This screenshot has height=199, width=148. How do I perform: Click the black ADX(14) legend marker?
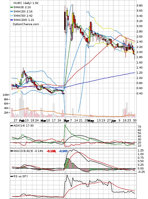(12, 126)
